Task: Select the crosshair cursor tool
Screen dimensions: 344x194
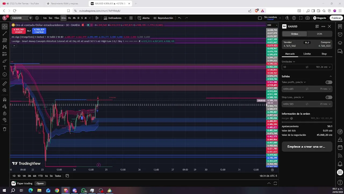Action: click(5, 26)
